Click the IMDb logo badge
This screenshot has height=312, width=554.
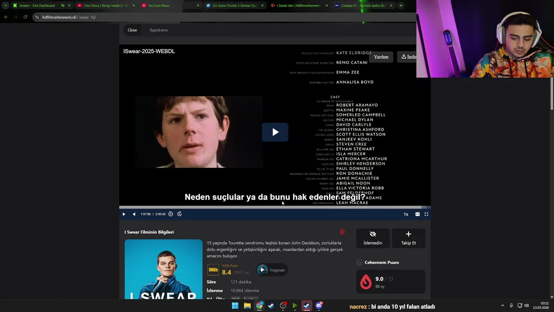coord(213,270)
